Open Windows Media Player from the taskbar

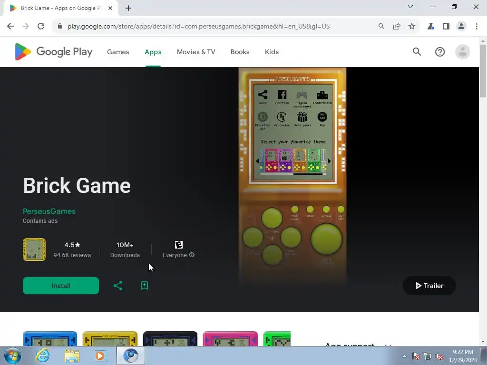(101, 355)
